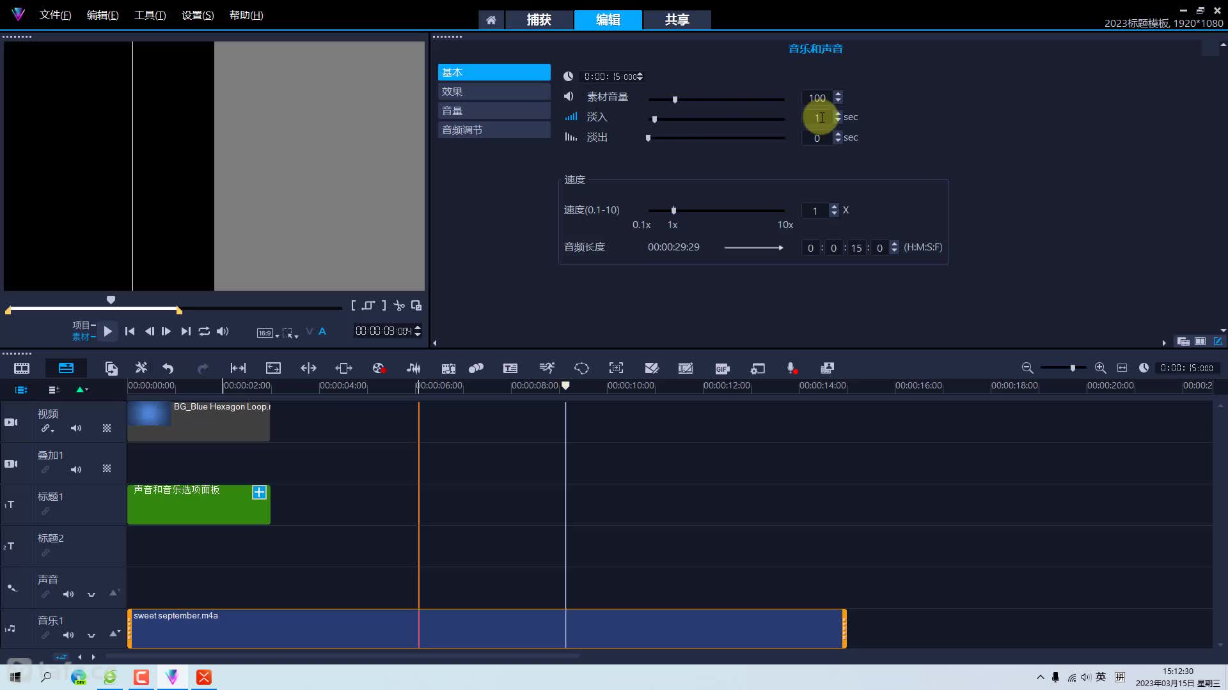Open the pan and zoom tool icon
Image resolution: width=1228 pixels, height=690 pixels.
click(x=616, y=368)
